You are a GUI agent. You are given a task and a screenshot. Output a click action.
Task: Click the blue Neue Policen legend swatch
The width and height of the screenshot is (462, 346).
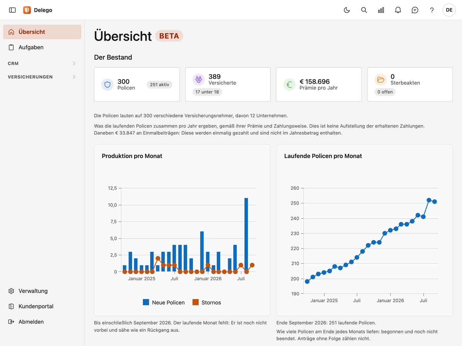(146, 302)
